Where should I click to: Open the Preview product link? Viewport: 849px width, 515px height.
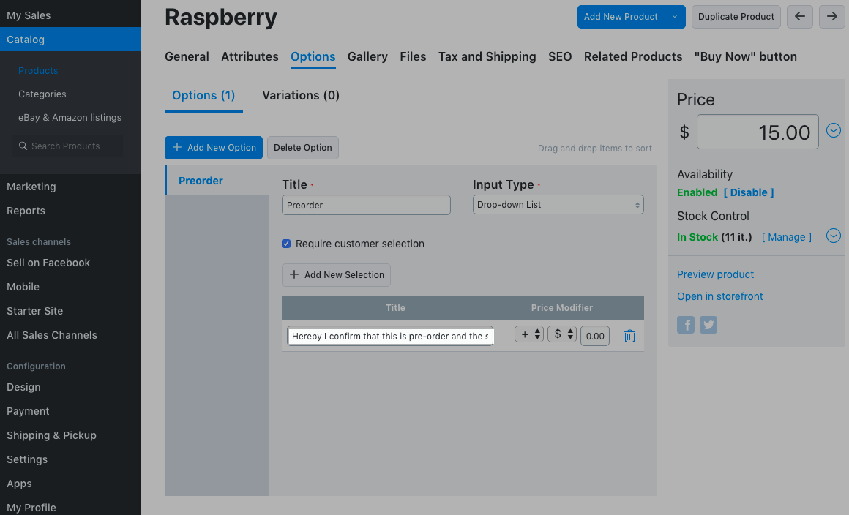pos(715,274)
